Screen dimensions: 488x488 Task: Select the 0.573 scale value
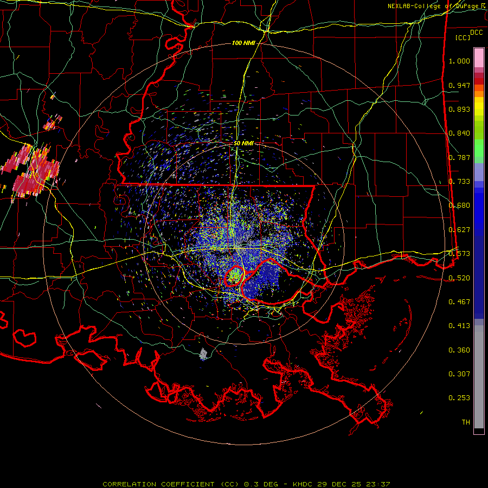click(x=459, y=254)
